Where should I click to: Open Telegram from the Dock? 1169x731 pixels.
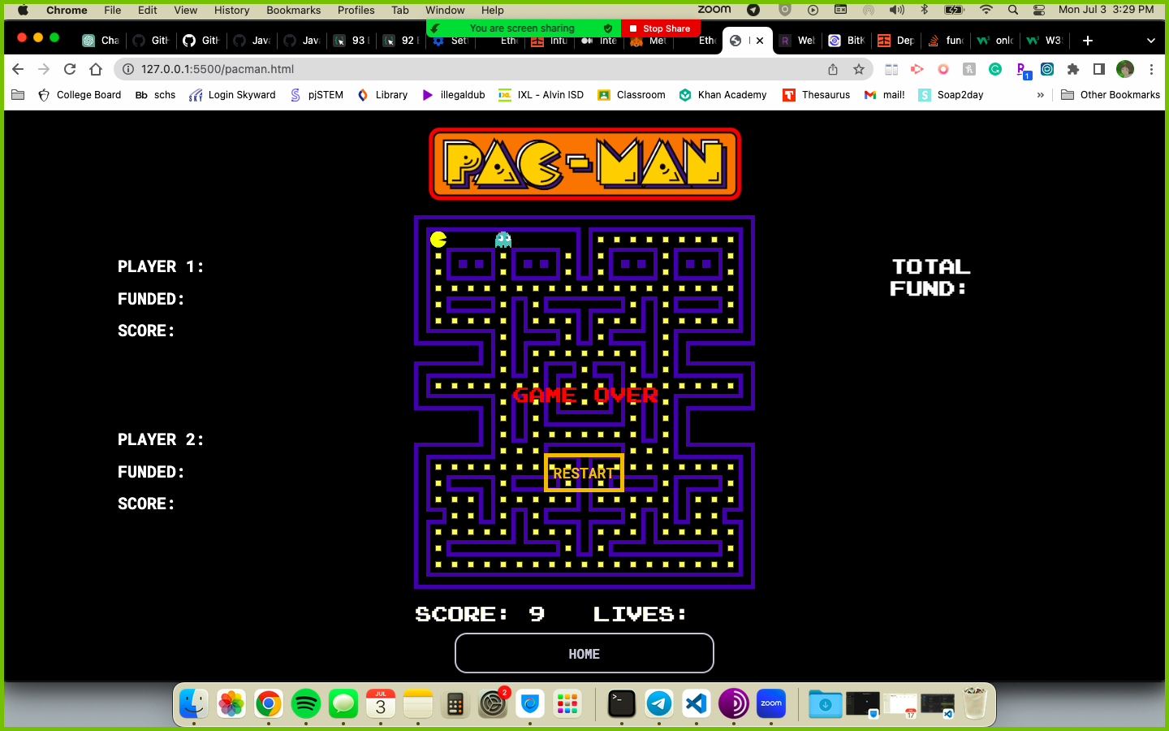[659, 703]
